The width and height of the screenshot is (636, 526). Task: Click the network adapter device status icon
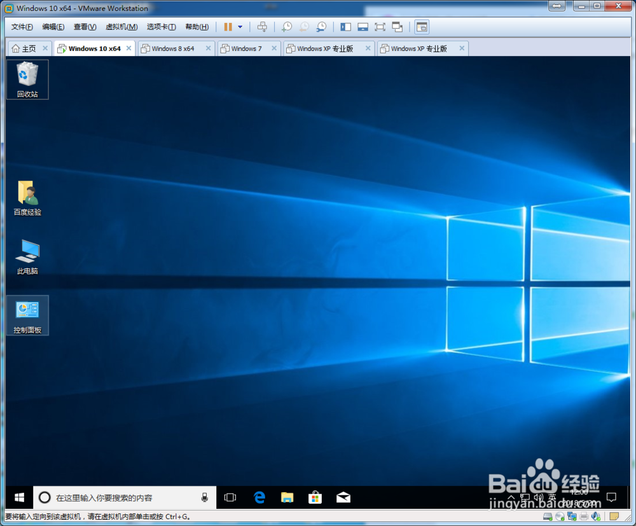(572, 516)
